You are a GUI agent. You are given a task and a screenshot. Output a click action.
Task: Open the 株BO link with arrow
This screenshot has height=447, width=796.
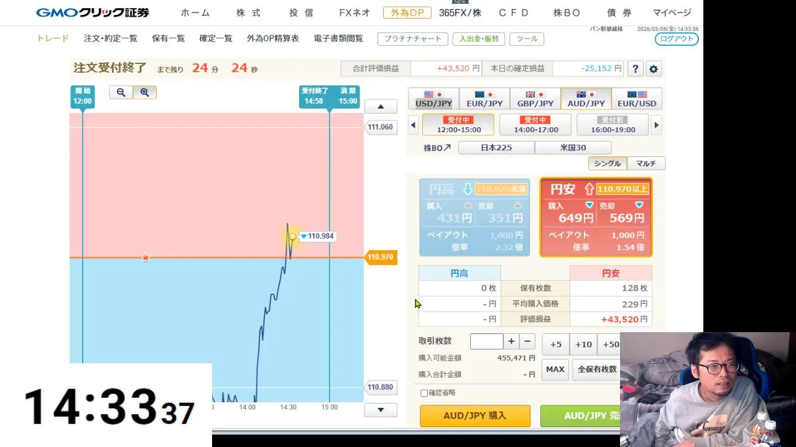pos(437,148)
